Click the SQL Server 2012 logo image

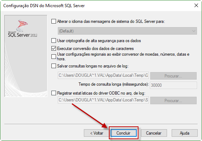[23, 28]
